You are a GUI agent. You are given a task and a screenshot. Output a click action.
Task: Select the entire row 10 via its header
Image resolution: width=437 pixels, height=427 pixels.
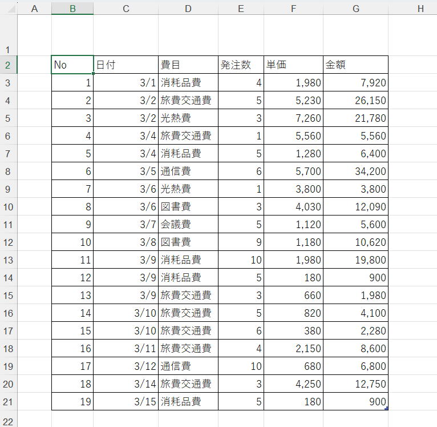point(8,206)
